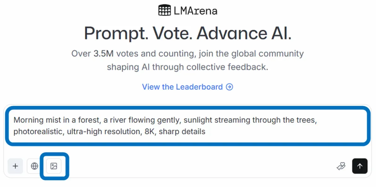Click the circled arrow after Leaderboard
This screenshot has width=376, height=187.
pos(230,87)
